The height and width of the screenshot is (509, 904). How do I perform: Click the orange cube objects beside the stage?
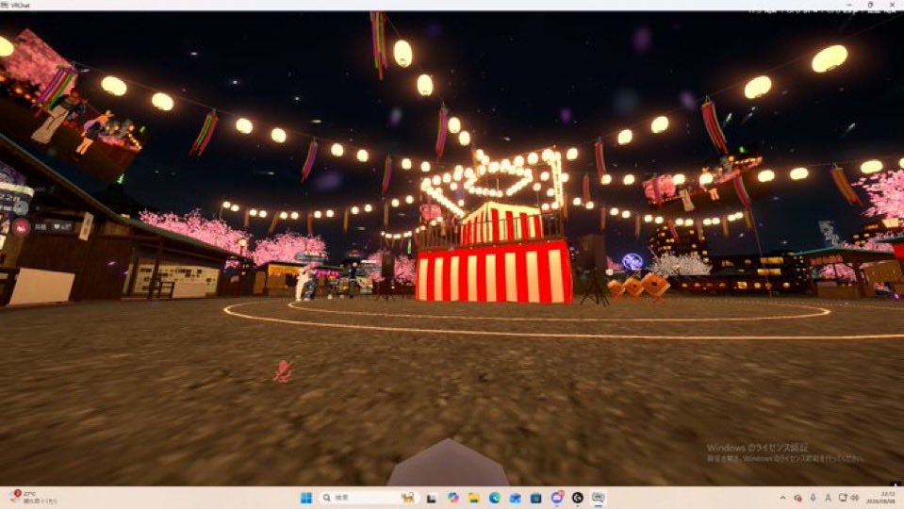point(639,286)
